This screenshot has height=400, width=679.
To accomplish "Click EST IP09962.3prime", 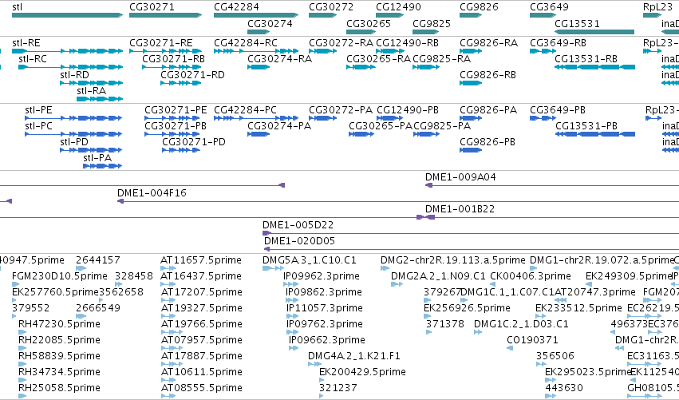I will click(322, 276).
